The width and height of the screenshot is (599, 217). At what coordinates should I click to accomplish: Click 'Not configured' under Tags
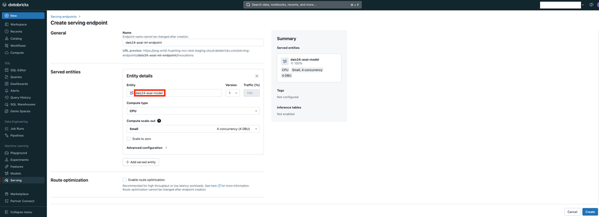(287, 97)
